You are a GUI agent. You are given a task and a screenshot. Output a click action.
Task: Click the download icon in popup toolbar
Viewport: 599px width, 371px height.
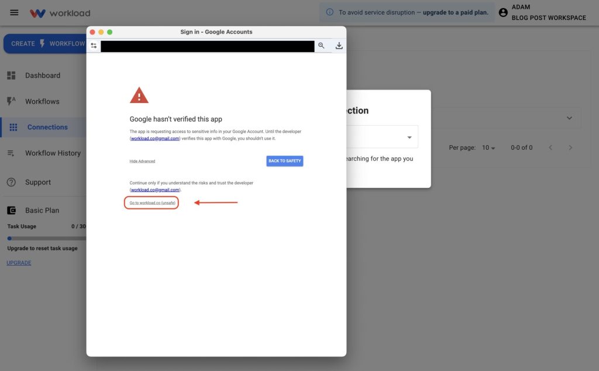[x=339, y=46]
